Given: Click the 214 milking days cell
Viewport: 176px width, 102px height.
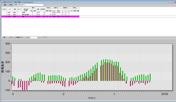Looking at the screenshot, I should click(x=44, y=15).
